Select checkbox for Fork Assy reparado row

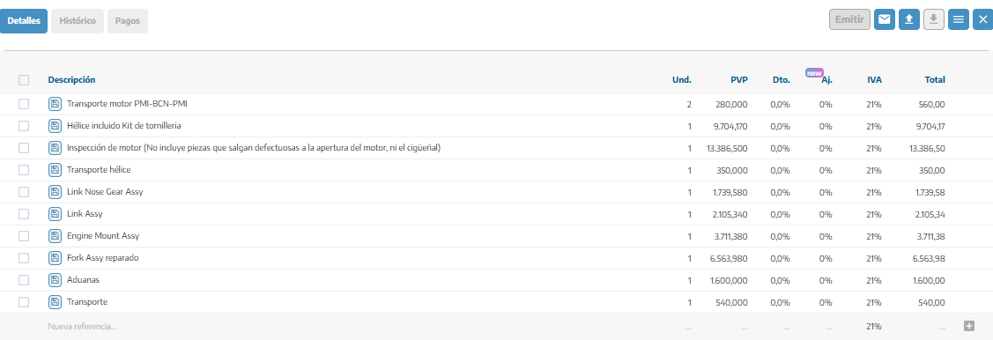(x=24, y=258)
